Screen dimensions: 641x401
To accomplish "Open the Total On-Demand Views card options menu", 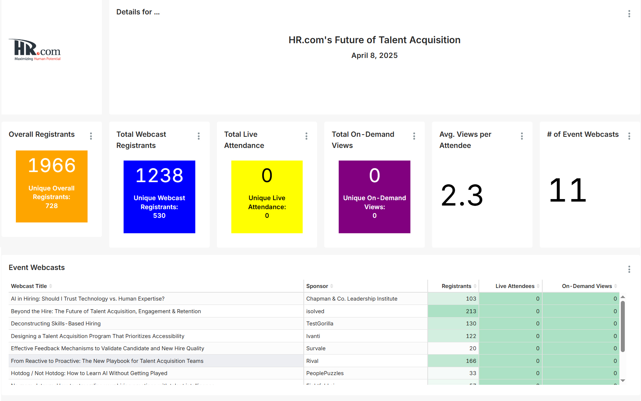I will pos(414,136).
